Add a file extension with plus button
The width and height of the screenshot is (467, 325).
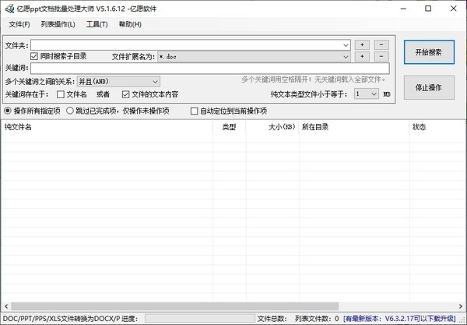[362, 56]
